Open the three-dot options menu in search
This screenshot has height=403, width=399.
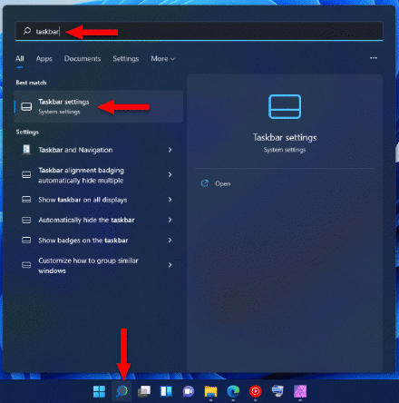click(x=374, y=58)
